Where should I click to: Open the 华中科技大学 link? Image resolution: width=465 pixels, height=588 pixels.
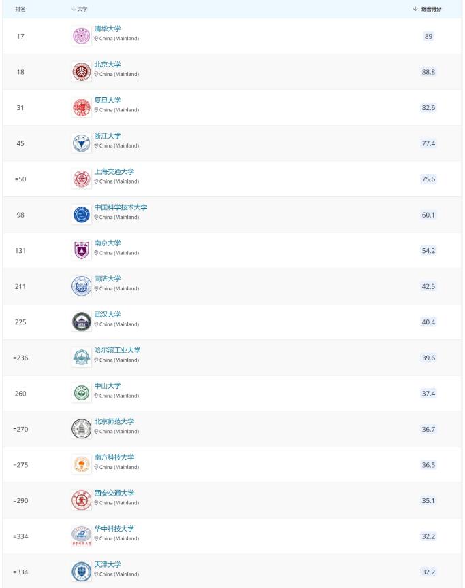point(114,528)
